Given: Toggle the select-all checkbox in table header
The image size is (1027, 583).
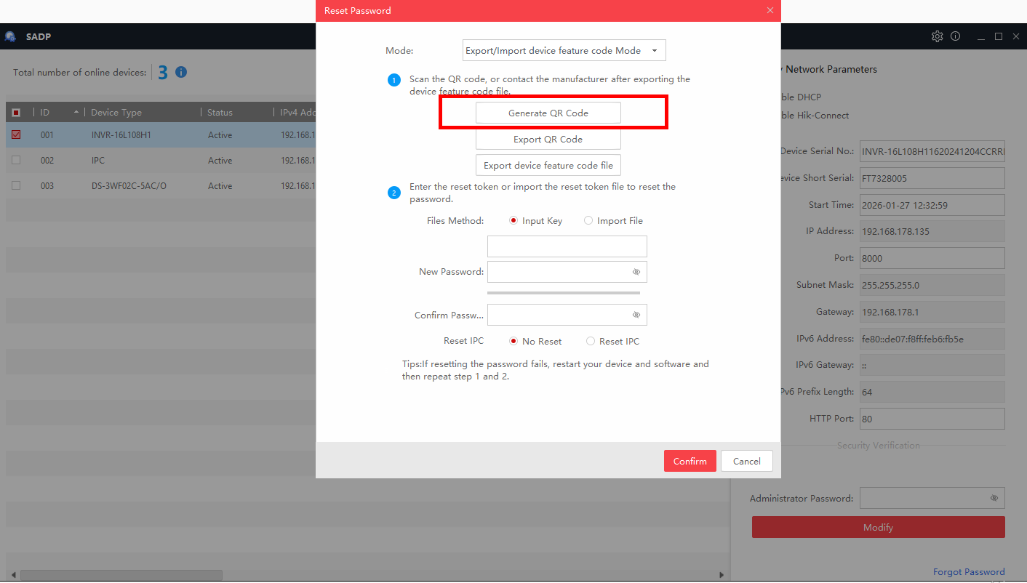Looking at the screenshot, I should [16, 113].
